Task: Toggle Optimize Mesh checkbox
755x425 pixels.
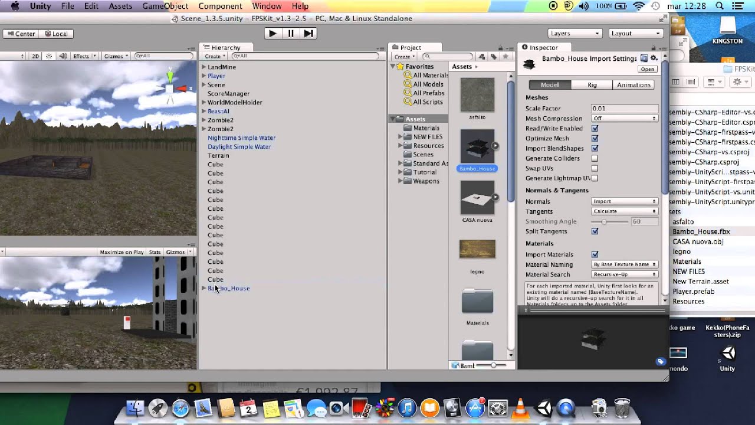Action: [x=595, y=139]
